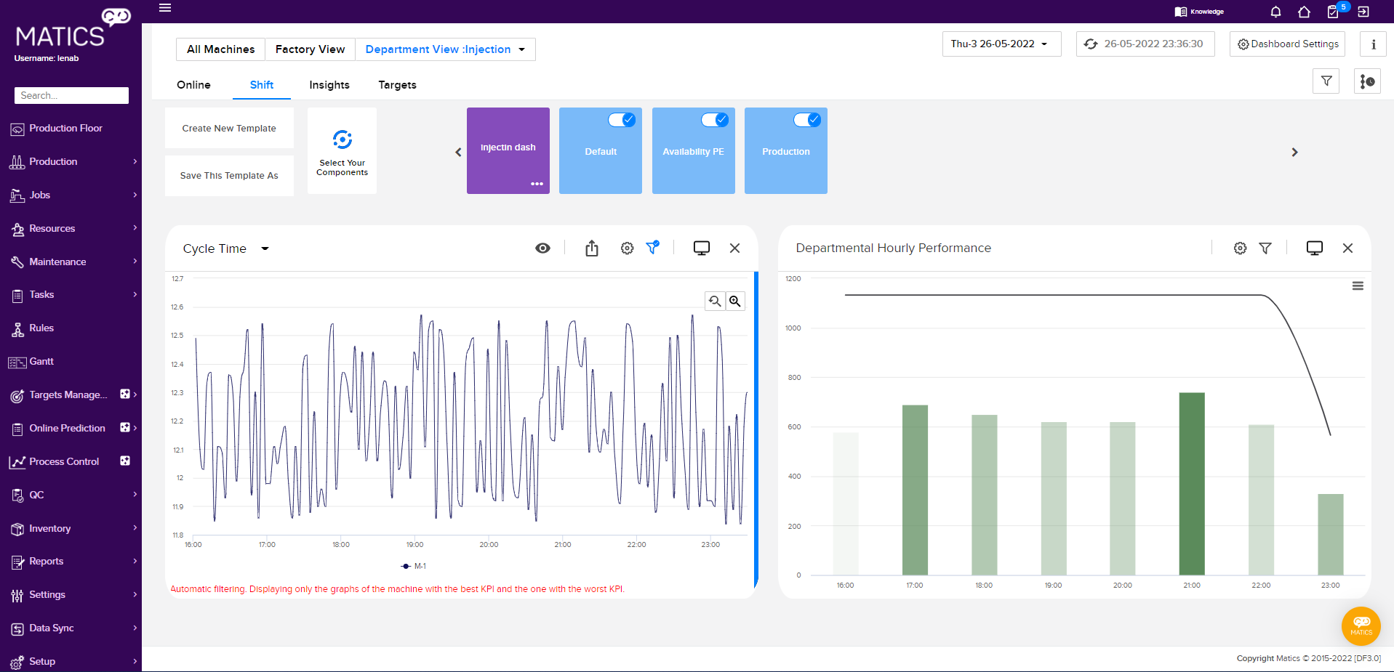1394x672 pixels.
Task: Select the Shift tab
Action: (262, 85)
